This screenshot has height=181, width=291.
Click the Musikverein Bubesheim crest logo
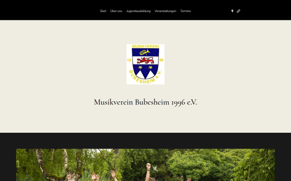[x=145, y=64]
